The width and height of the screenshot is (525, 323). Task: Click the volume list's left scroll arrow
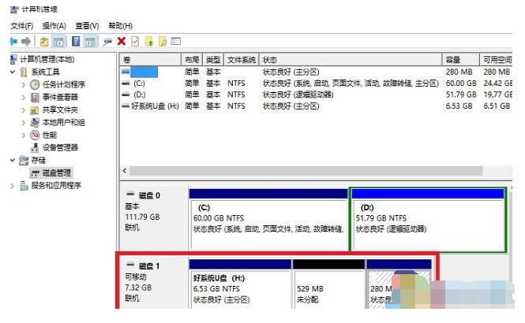click(x=125, y=171)
